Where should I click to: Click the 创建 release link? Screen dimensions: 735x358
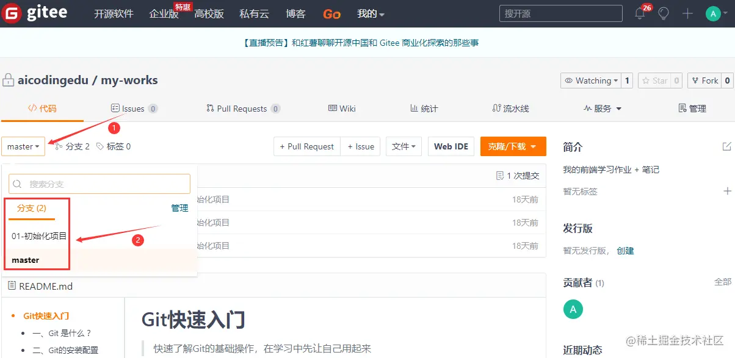[625, 251]
